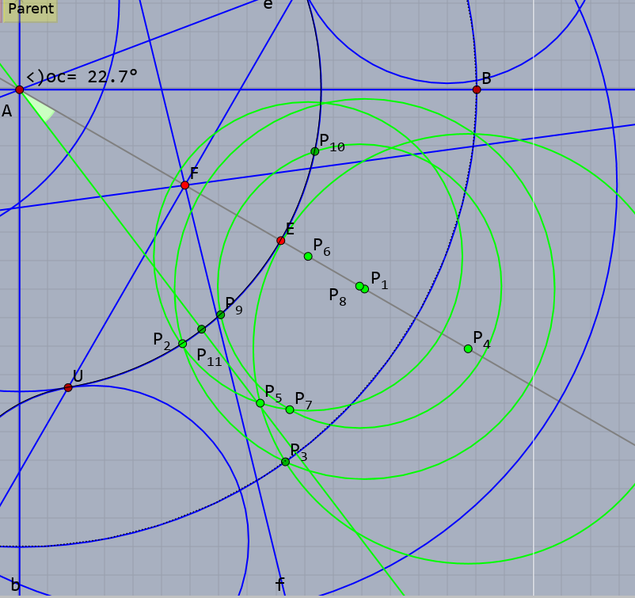Click the Parent button
Screen dimensions: 635x598
click(x=29, y=9)
